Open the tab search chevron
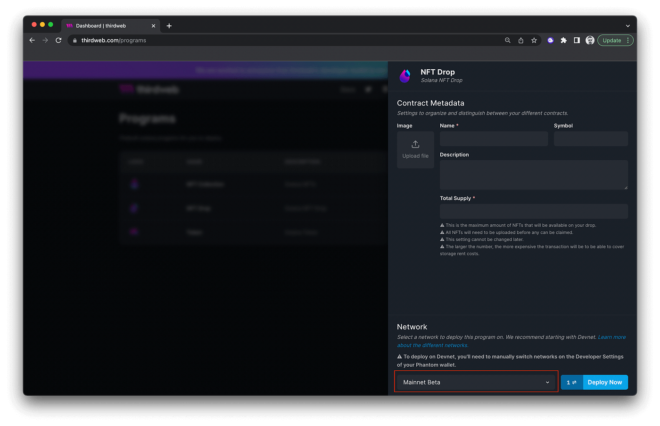 (627, 26)
